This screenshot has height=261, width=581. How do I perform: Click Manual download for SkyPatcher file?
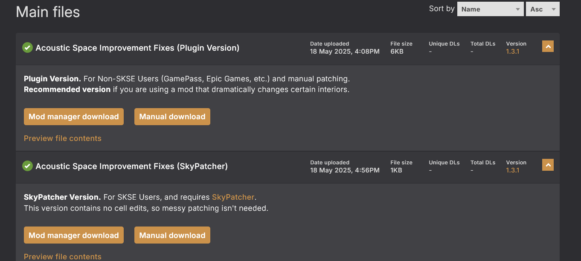(x=172, y=235)
